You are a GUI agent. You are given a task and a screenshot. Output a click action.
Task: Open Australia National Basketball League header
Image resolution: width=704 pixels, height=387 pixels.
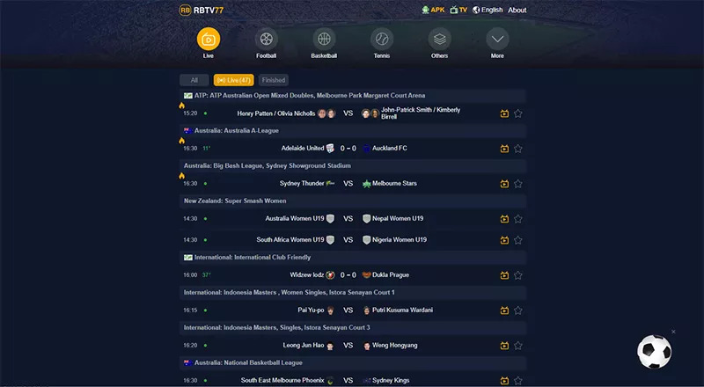(x=353, y=362)
